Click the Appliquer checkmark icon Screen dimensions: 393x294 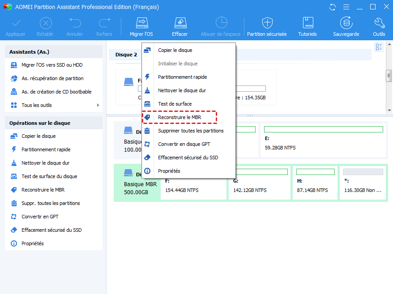coord(16,23)
